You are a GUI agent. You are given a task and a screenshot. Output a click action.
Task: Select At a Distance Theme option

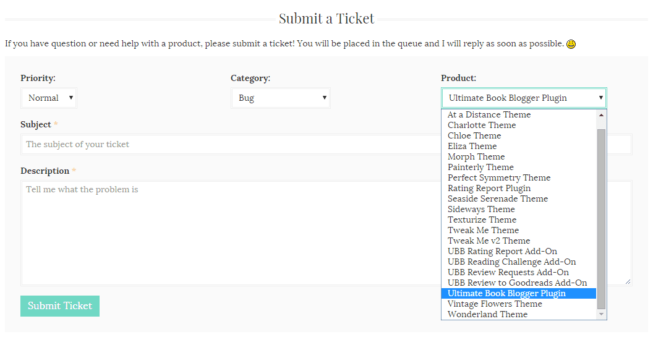(x=489, y=114)
